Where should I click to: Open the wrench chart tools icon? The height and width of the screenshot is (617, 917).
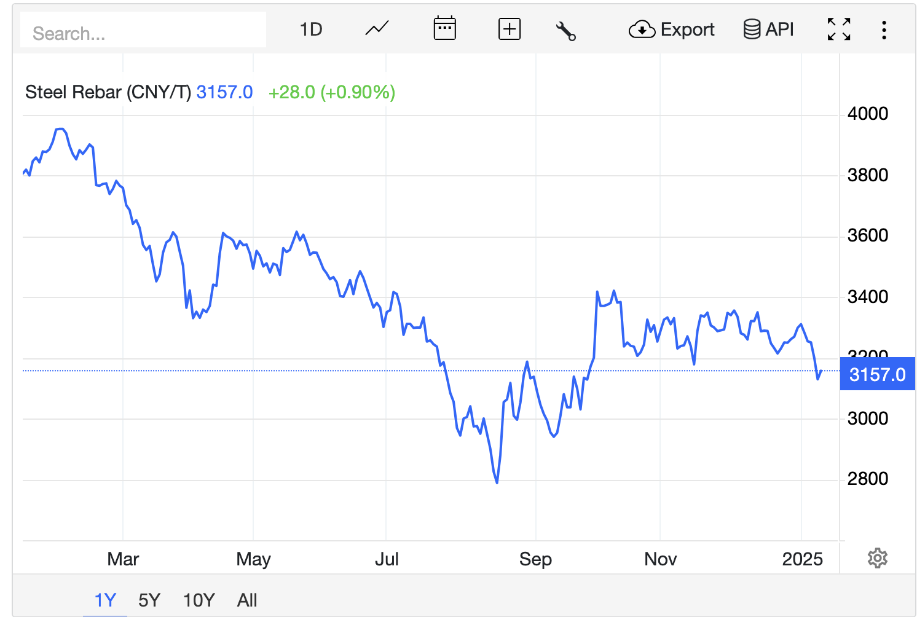click(x=565, y=30)
